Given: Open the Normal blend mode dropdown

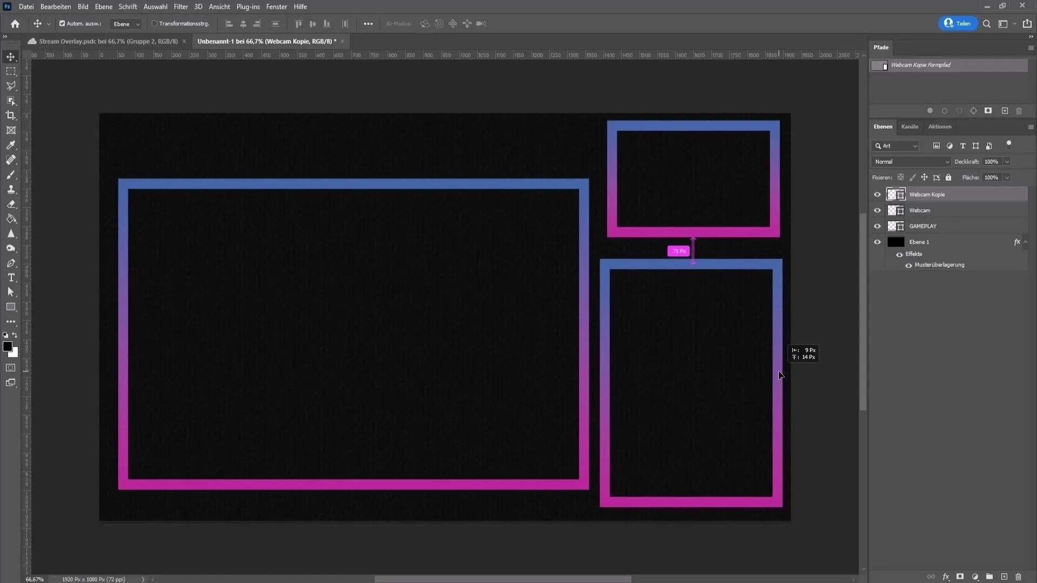Looking at the screenshot, I should [x=911, y=161].
